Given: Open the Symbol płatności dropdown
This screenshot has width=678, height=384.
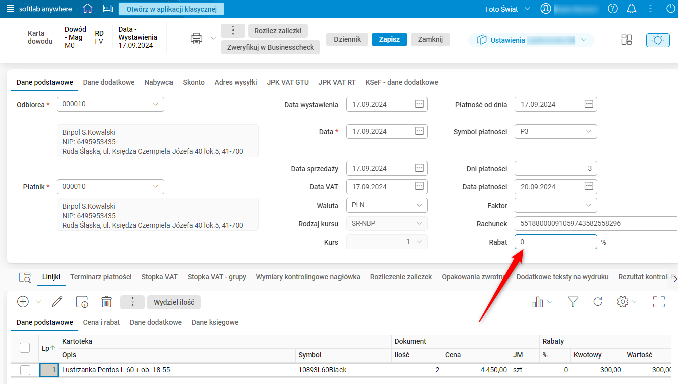Looking at the screenshot, I should [556, 131].
